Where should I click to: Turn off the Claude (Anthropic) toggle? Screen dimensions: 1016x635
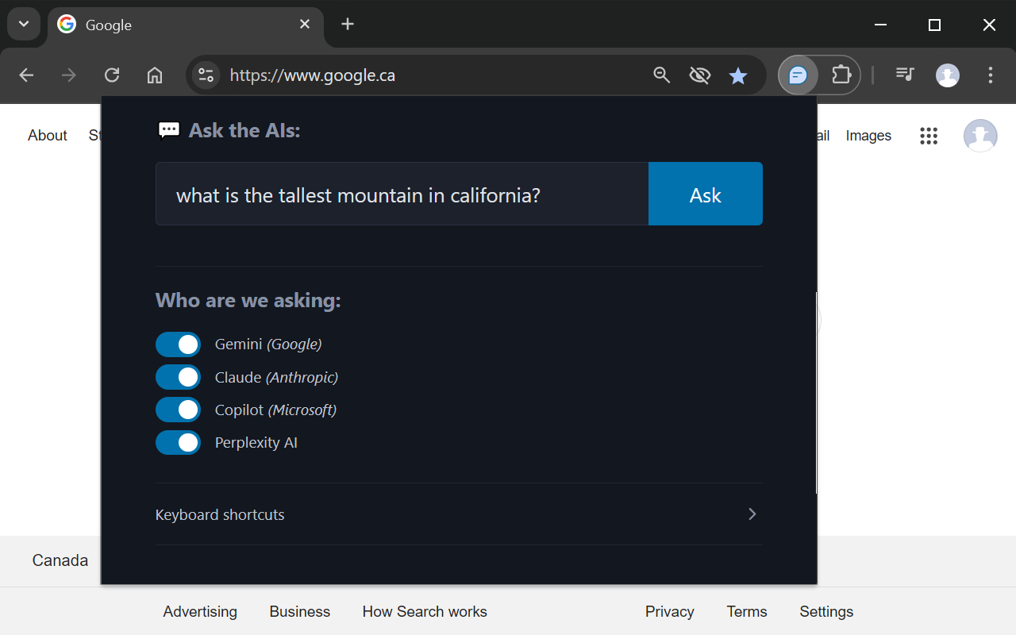pyautogui.click(x=178, y=377)
